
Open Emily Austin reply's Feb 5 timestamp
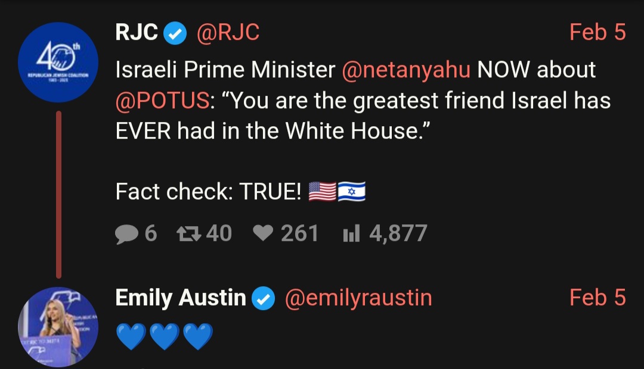coord(597,298)
